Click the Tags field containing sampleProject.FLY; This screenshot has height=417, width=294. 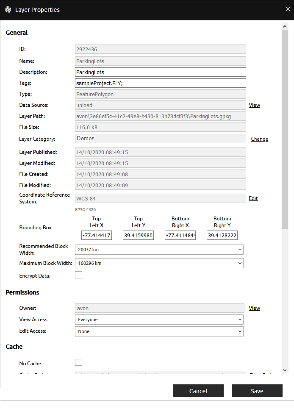pos(161,83)
